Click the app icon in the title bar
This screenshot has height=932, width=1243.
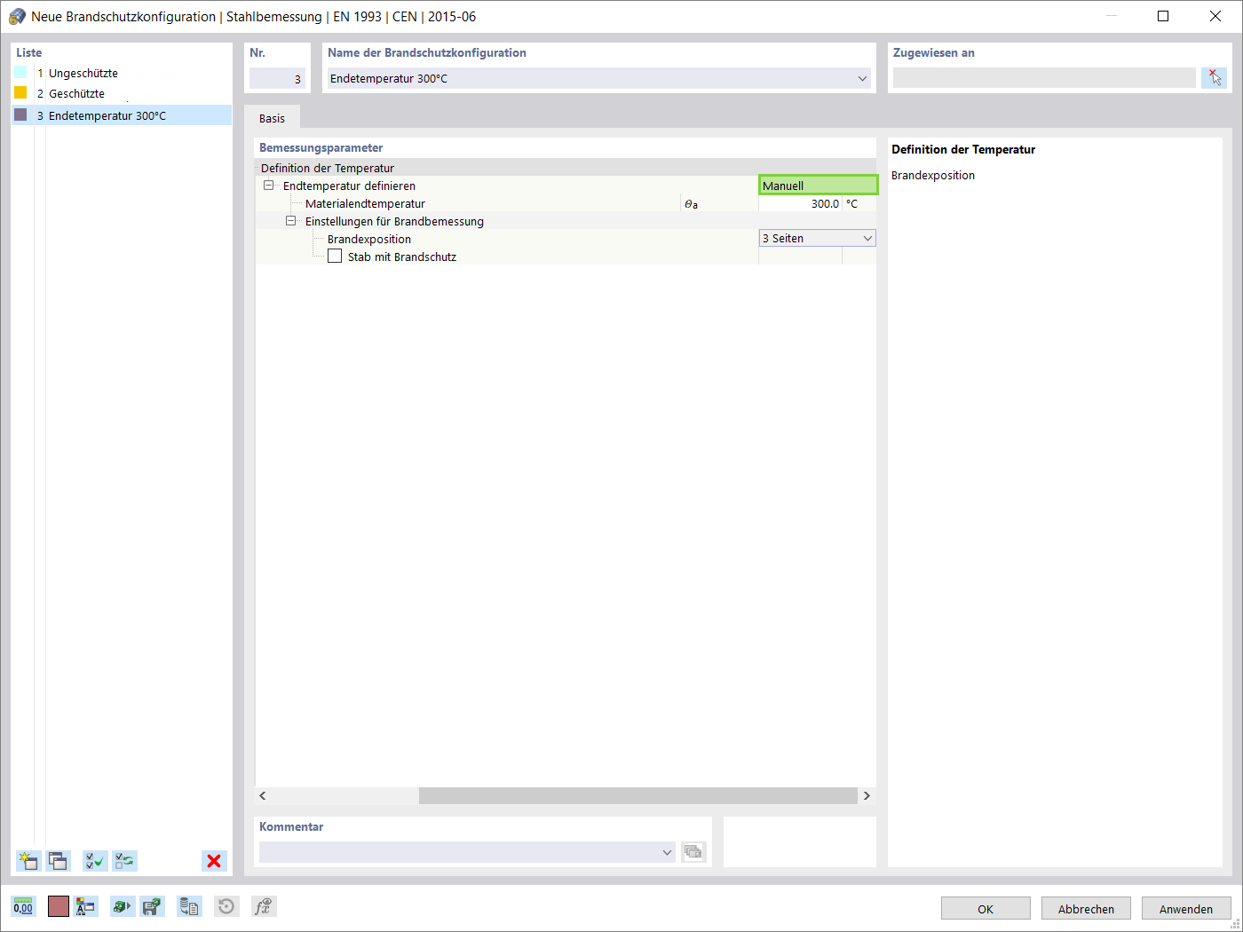[x=17, y=16]
